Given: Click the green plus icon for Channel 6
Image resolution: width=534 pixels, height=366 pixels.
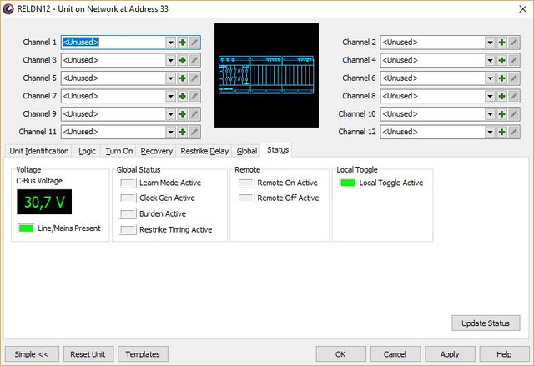Looking at the screenshot, I should [x=501, y=78].
